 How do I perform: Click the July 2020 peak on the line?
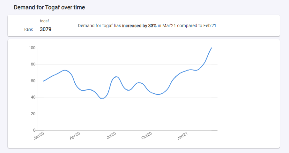[116, 77]
